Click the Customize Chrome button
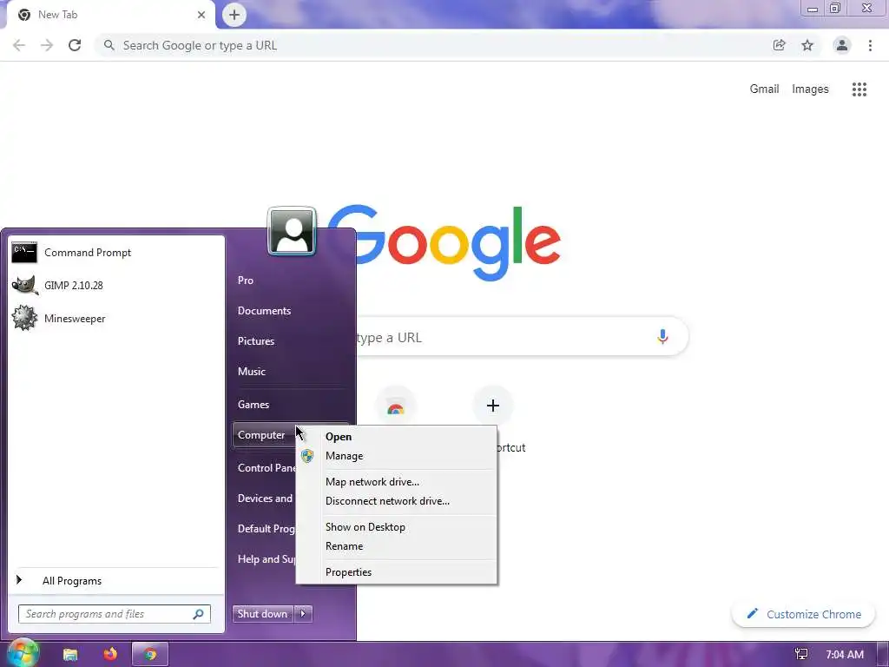Screen dimensions: 889x667 803,614
